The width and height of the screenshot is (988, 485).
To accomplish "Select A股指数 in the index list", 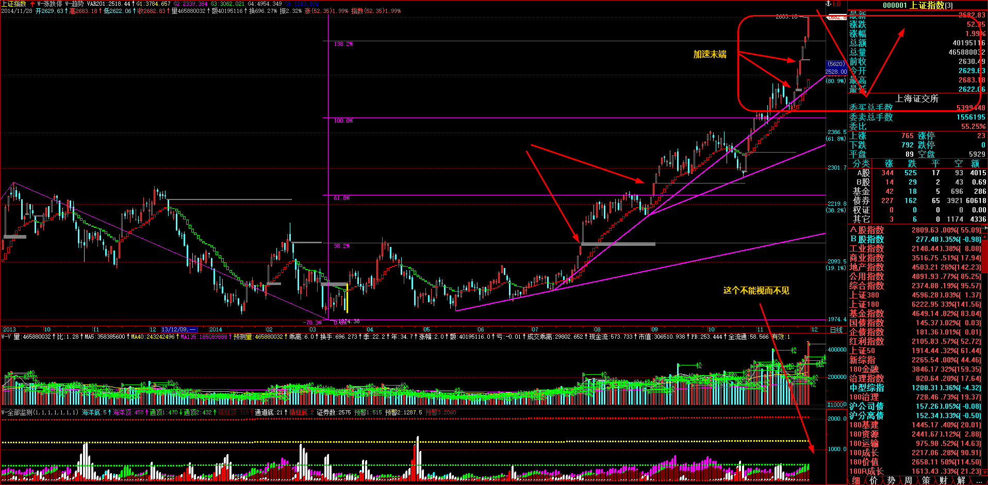I will 867,230.
